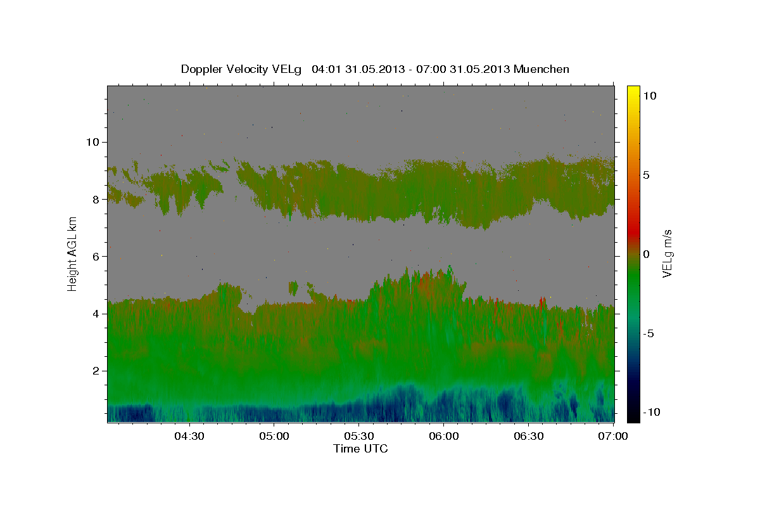
Task: Click the plot title 'Doppler Velocity VELg'
Action: [x=241, y=69]
